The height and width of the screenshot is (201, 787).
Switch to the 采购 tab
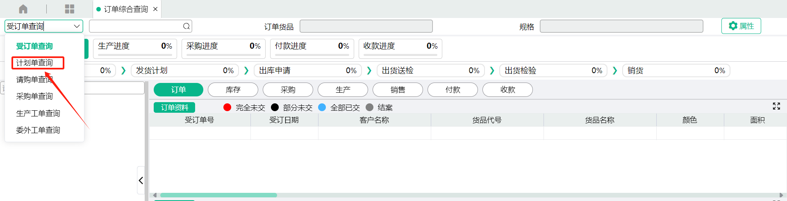tap(288, 89)
